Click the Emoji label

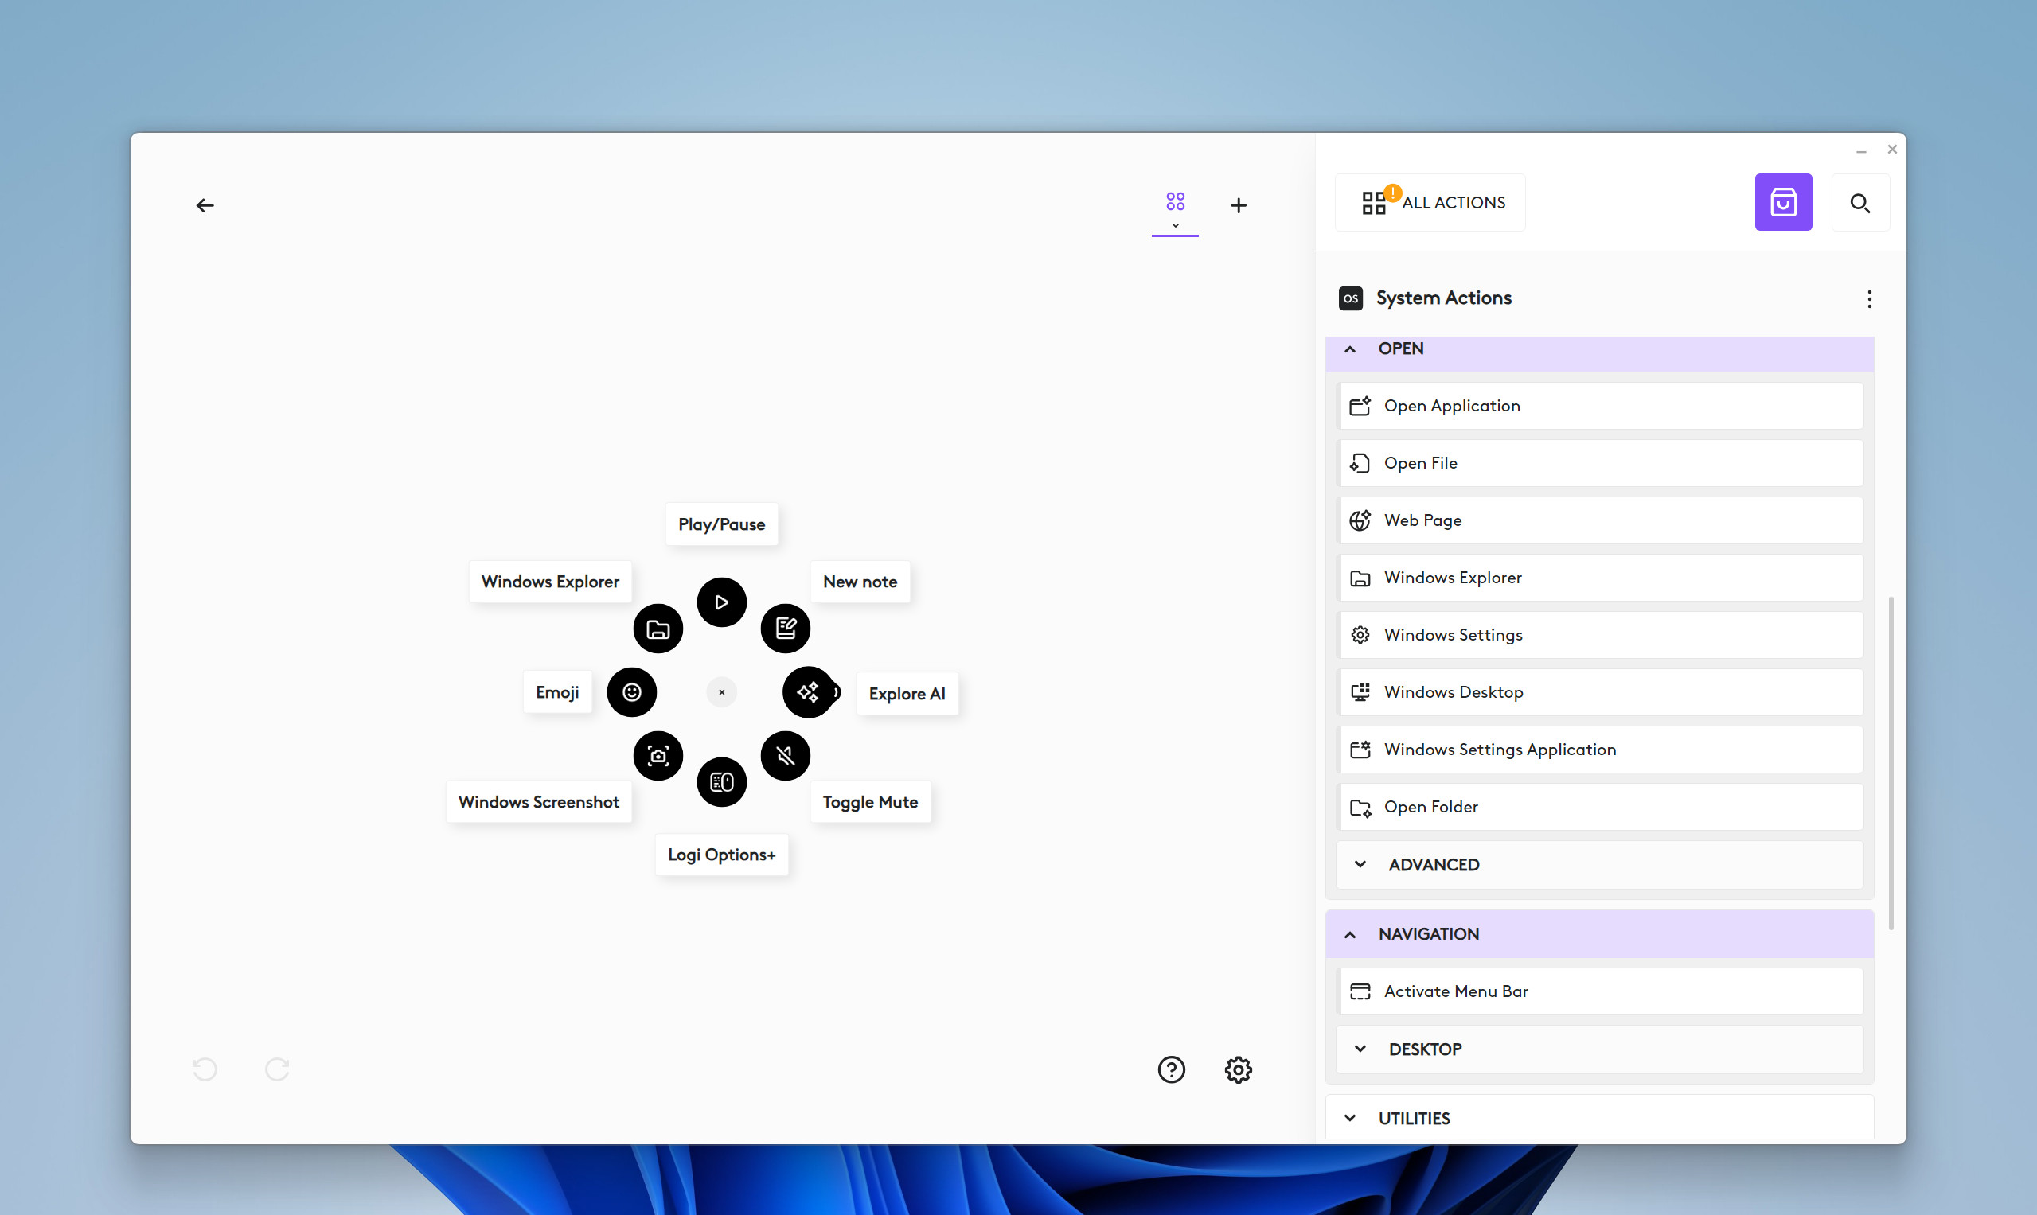[558, 693]
